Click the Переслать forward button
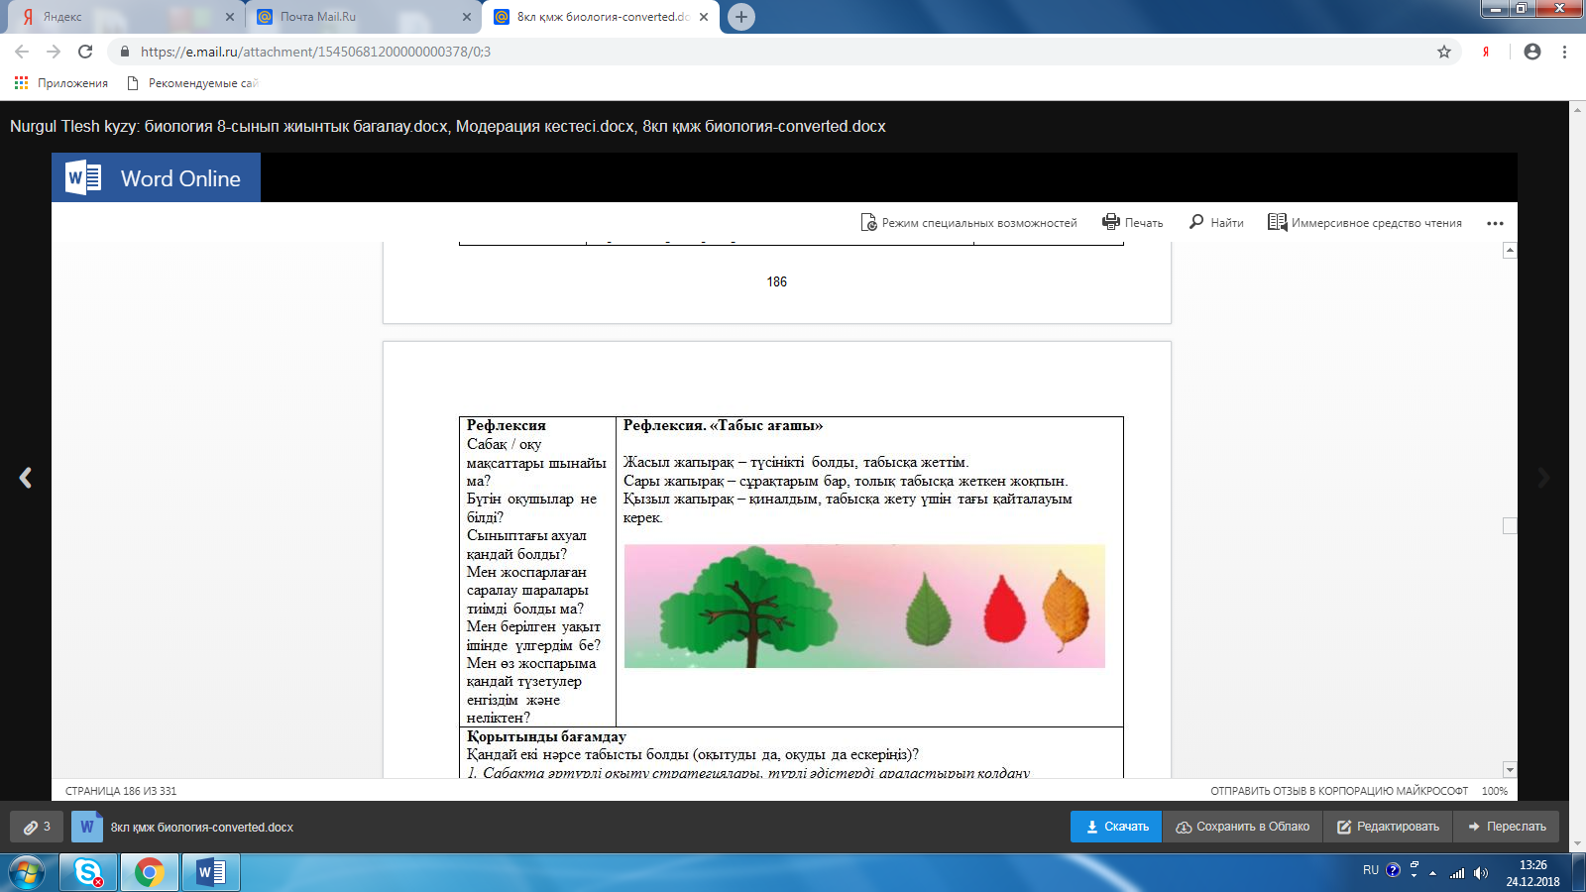 [x=1507, y=827]
